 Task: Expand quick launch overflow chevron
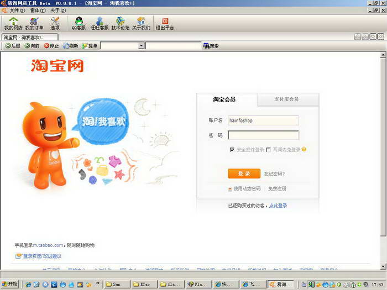[98, 283]
